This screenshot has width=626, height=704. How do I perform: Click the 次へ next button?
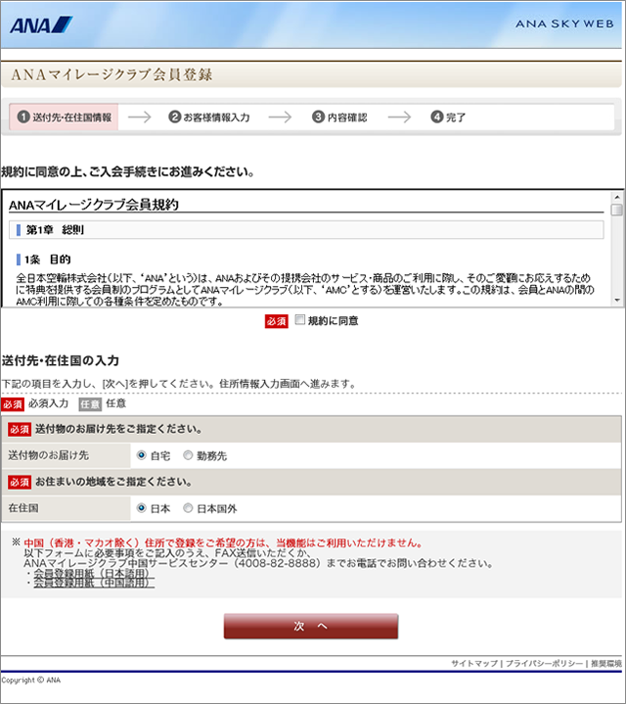(x=311, y=626)
